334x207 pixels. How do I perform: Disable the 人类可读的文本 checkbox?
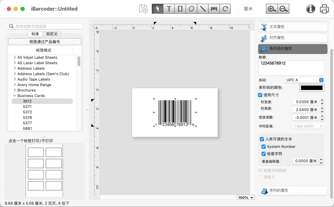tap(262, 139)
